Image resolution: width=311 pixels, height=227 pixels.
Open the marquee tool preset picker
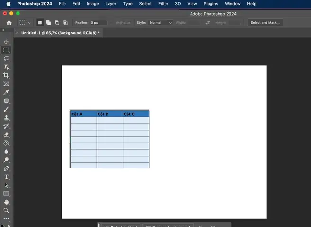(x=25, y=23)
